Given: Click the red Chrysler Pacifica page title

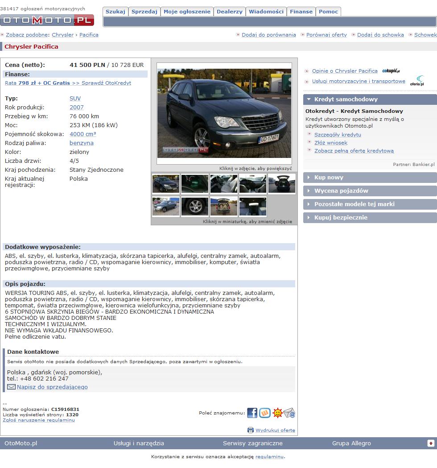Looking at the screenshot, I should point(31,46).
